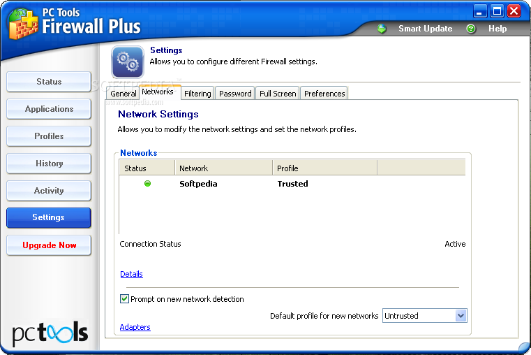
Task: Sort by the Network column header
Action: tap(223, 168)
